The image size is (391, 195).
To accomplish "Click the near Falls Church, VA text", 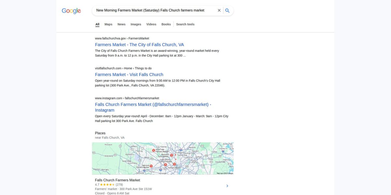I will pyautogui.click(x=110, y=137).
